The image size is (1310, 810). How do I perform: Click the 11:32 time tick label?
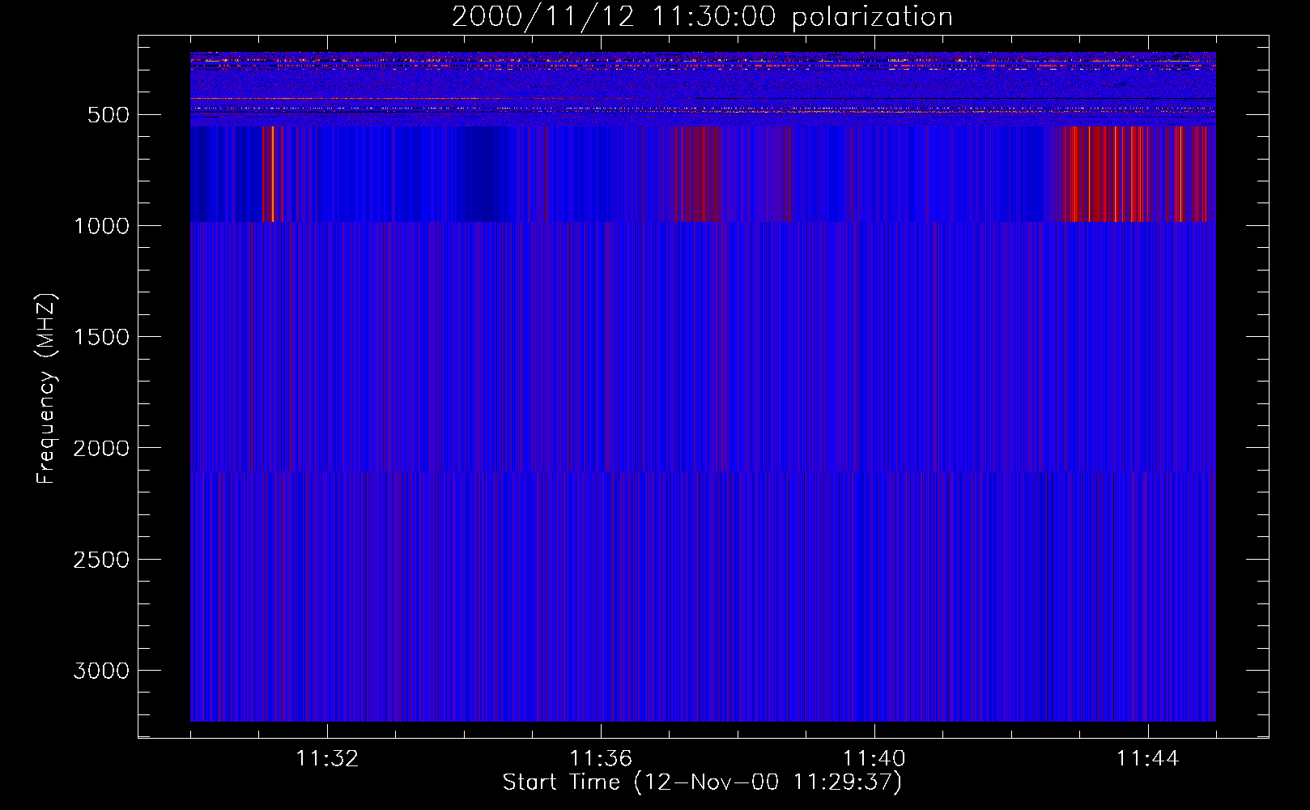point(327,759)
